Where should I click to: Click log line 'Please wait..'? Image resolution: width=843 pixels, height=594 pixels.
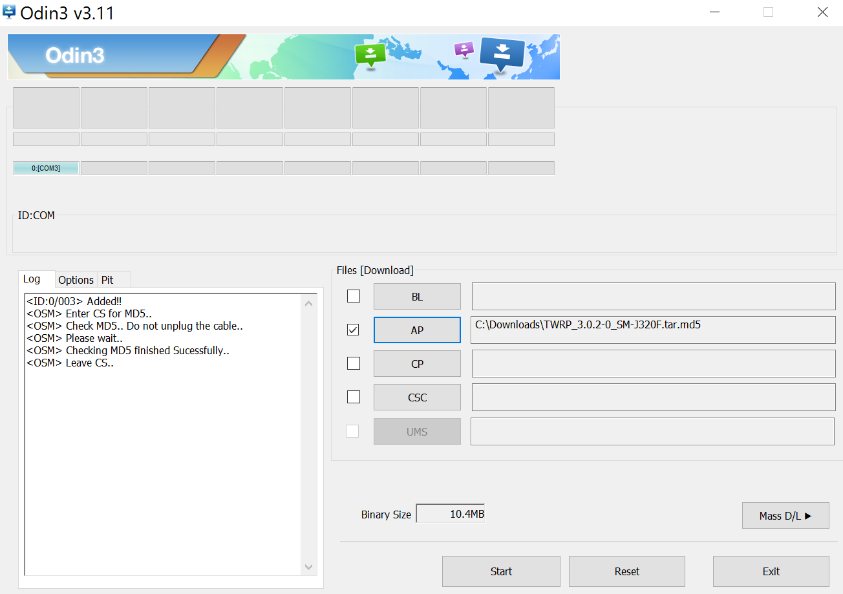point(74,338)
